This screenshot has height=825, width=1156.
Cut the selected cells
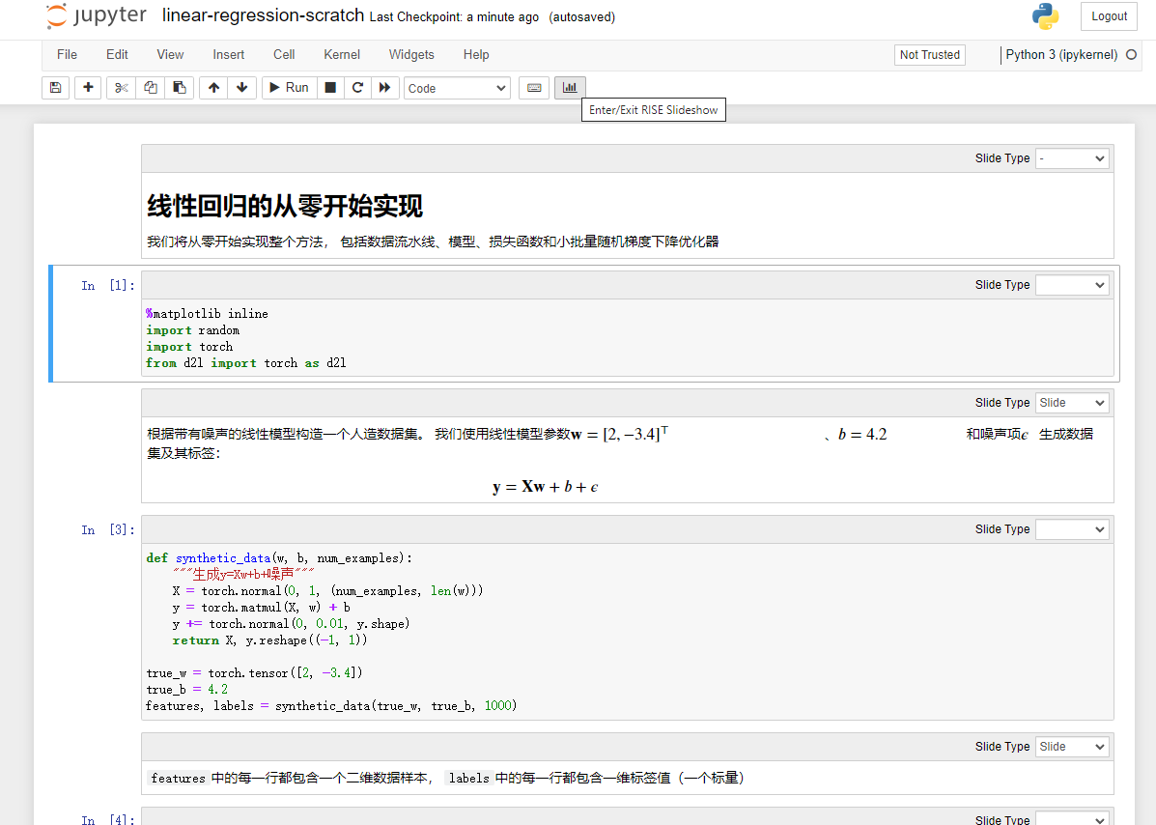coord(121,88)
